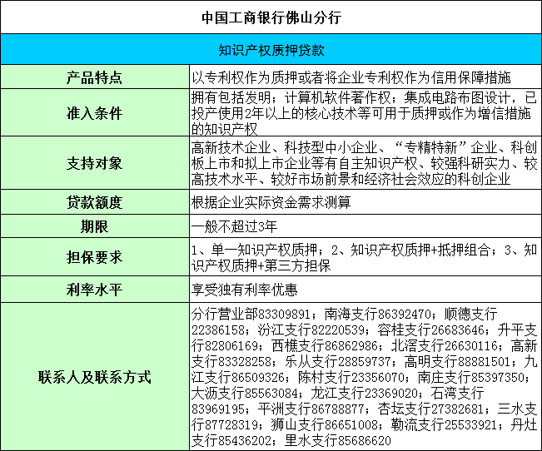Click the 乐从支行28859737 contact entry
The image size is (542, 451).
(x=338, y=362)
